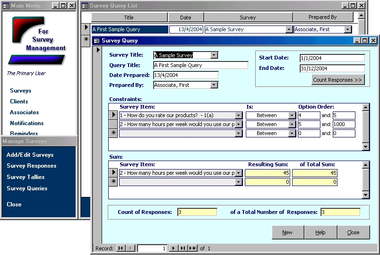
Task: Select row marker for first constraint
Action: point(113,115)
